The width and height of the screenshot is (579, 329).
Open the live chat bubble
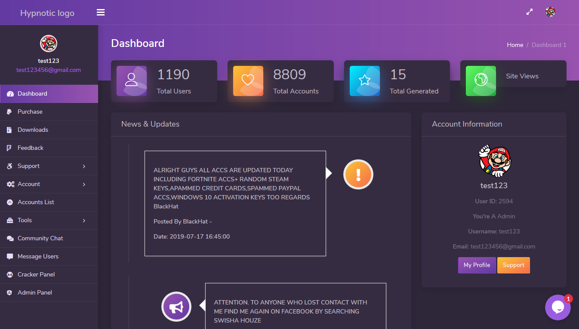tap(557, 307)
